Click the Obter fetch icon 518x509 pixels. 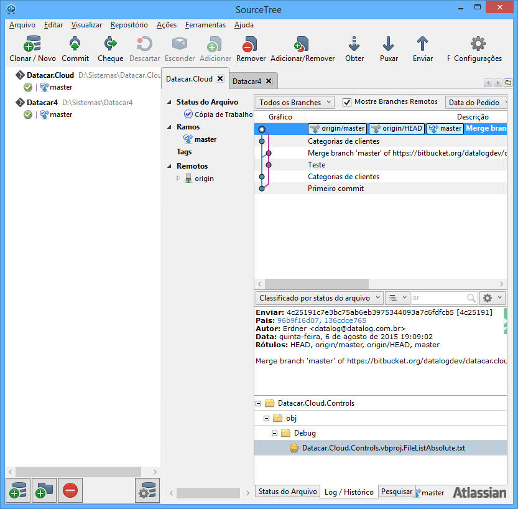coord(354,44)
